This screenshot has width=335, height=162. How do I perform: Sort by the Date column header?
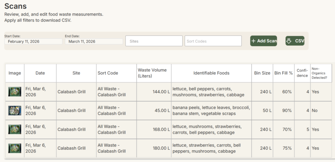[x=40, y=73]
